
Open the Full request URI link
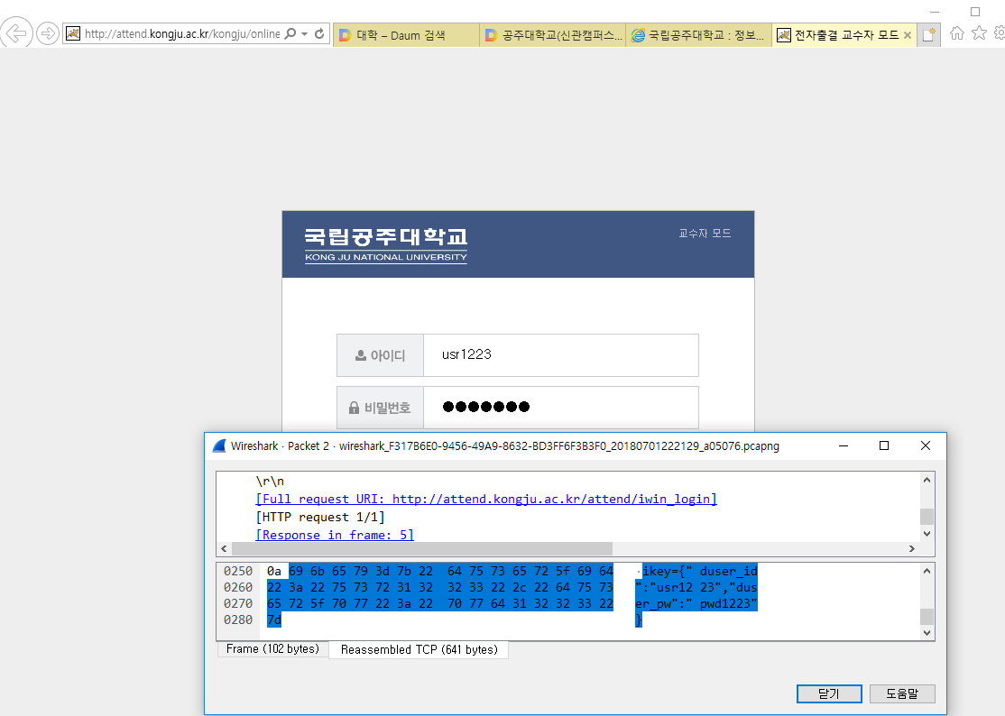pyautogui.click(x=486, y=499)
